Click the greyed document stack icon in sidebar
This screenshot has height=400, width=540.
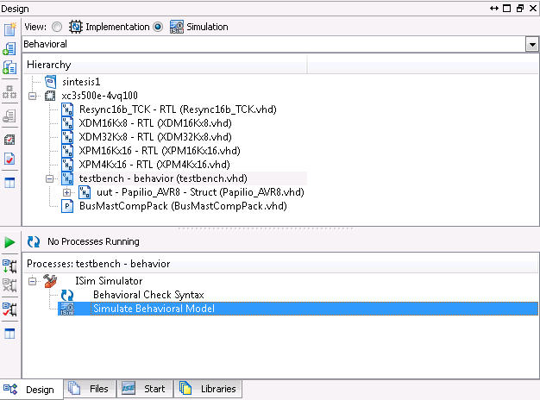(9, 116)
